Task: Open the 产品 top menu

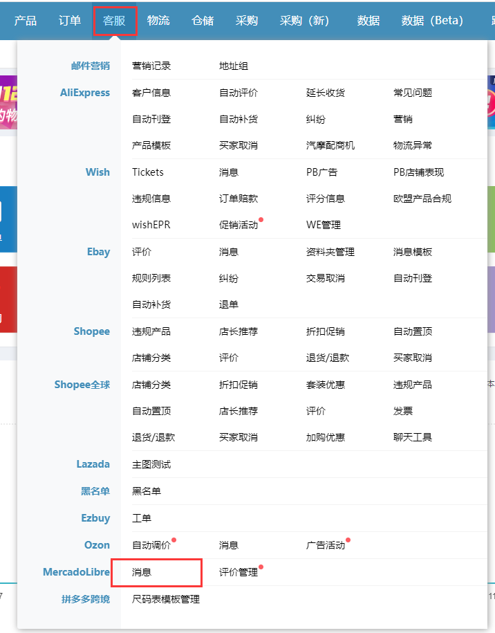Action: [25, 21]
